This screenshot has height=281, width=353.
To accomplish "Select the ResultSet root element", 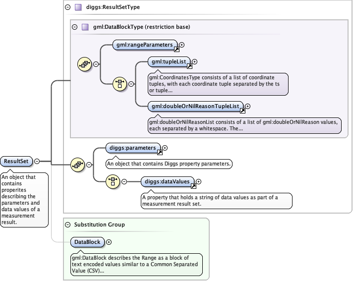I will [16, 161].
